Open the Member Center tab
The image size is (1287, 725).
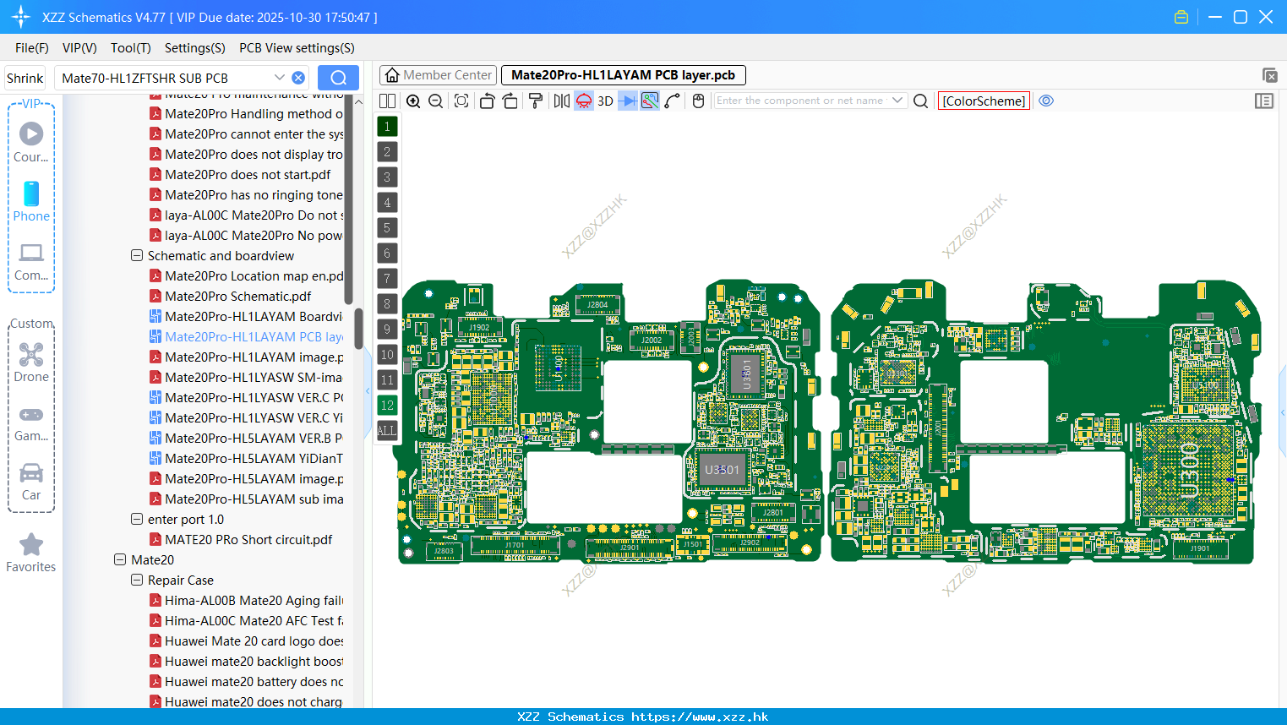[x=438, y=75]
